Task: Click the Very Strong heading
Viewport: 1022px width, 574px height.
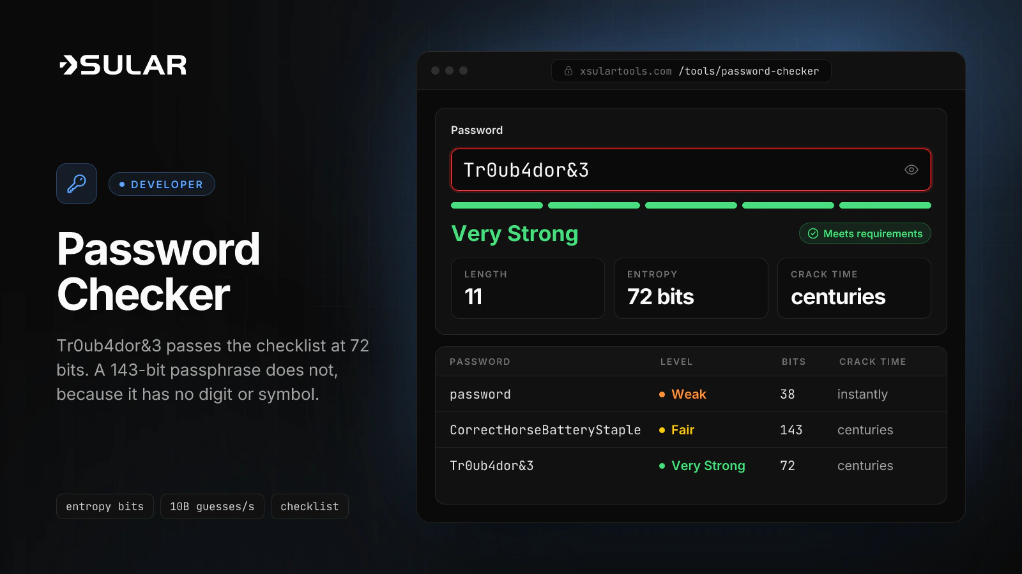Action: point(515,233)
